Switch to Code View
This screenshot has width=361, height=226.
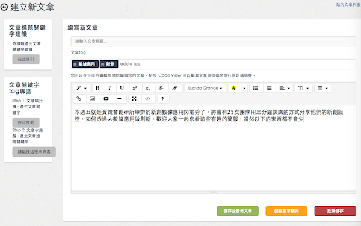coord(147,99)
